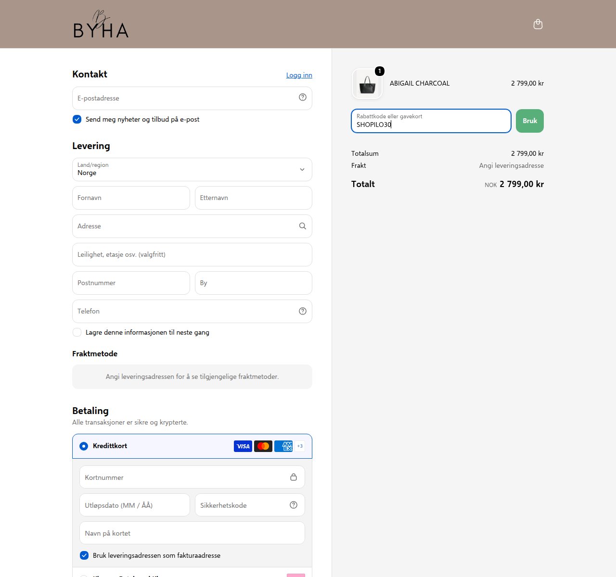Click the Kontakt section heading
This screenshot has width=616, height=577.
pos(90,74)
